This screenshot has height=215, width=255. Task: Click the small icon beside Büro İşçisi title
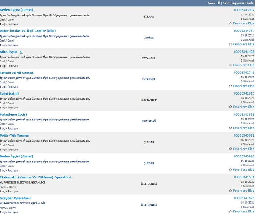coord(21,52)
